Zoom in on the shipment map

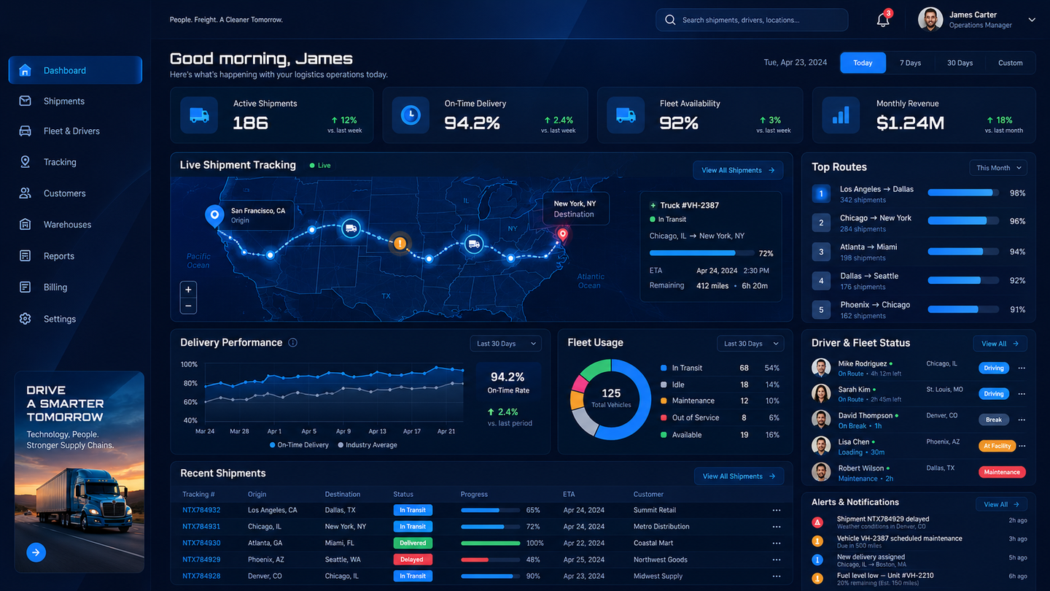pos(188,290)
